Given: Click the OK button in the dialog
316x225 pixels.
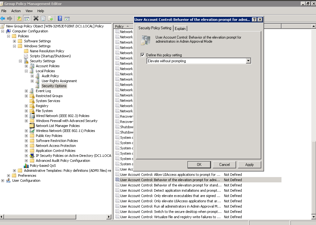Looking at the screenshot, I should (x=199, y=165).
